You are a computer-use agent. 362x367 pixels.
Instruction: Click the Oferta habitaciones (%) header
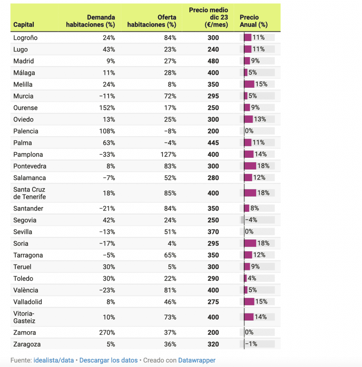pos(152,21)
